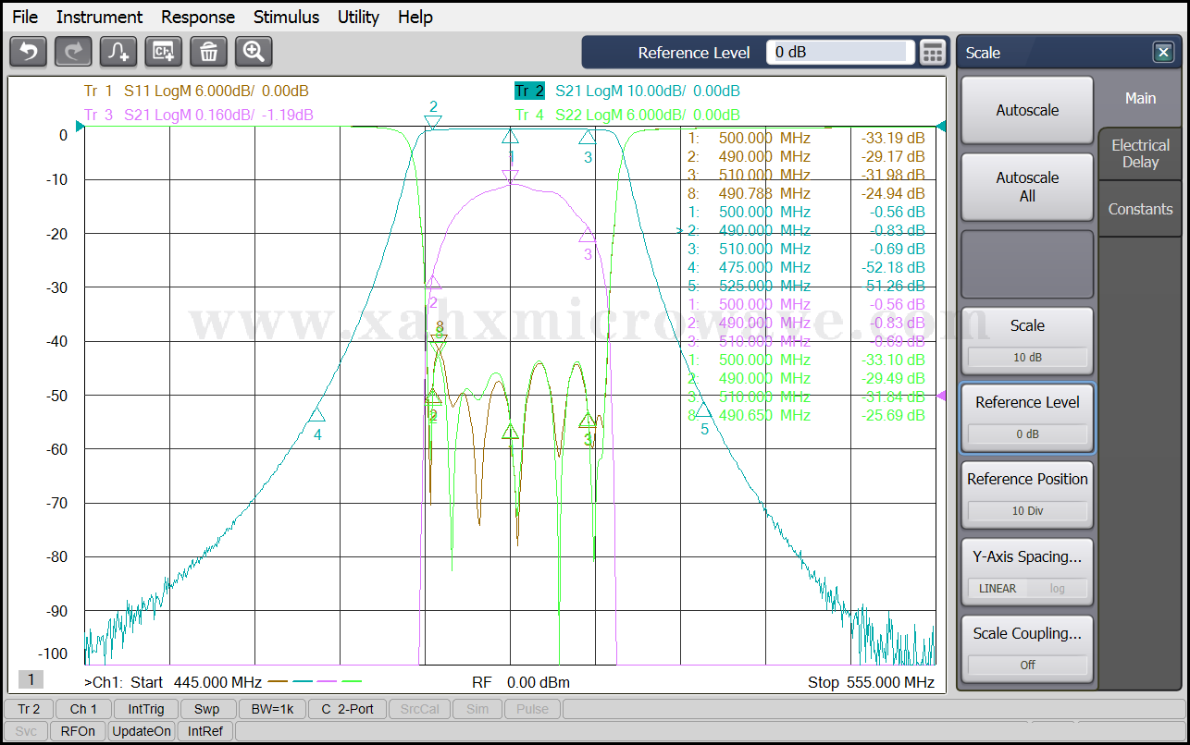Open the Utility menu
The image size is (1190, 745).
[x=358, y=17]
